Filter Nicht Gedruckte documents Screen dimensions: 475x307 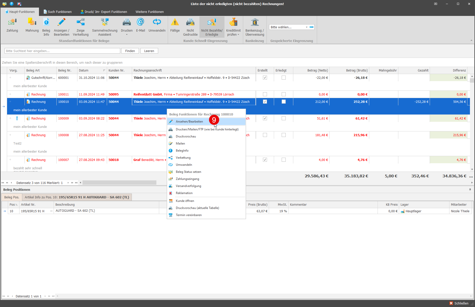[190, 27]
